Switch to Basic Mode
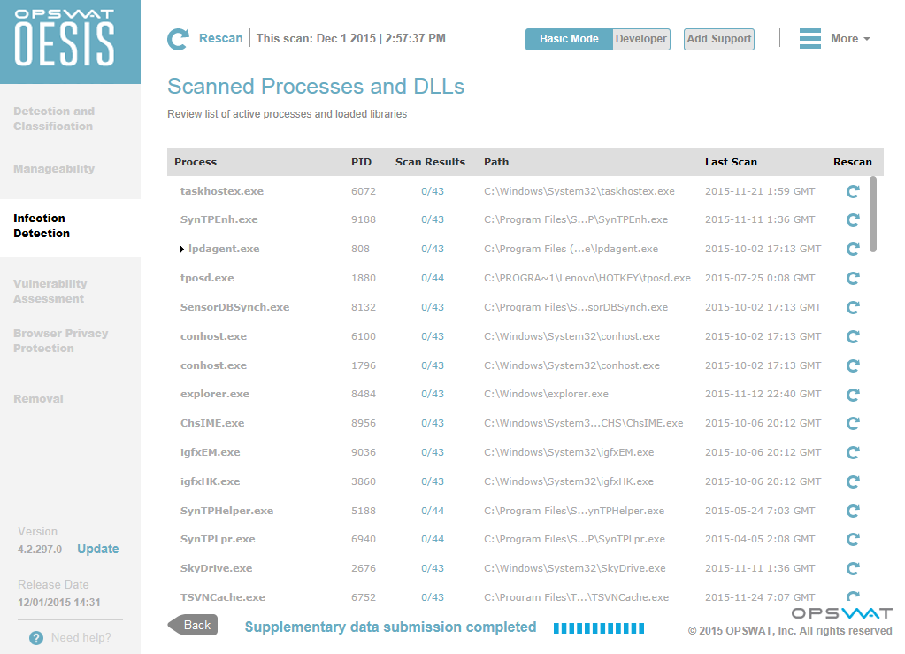 click(x=569, y=39)
